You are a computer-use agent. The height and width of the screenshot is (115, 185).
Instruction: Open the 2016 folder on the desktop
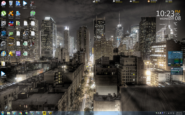[3, 64]
